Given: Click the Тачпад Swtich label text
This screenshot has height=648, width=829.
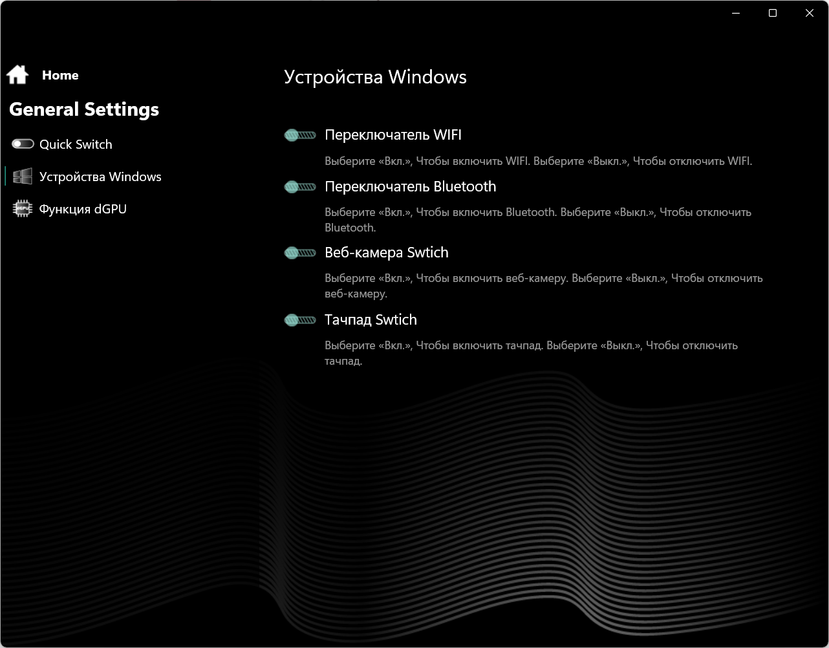Looking at the screenshot, I should coord(371,320).
